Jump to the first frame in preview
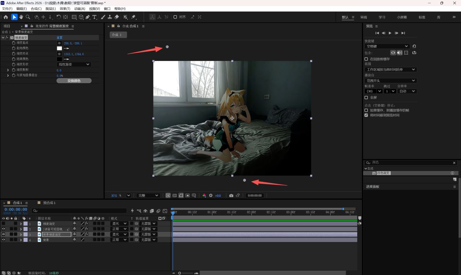 [377, 33]
